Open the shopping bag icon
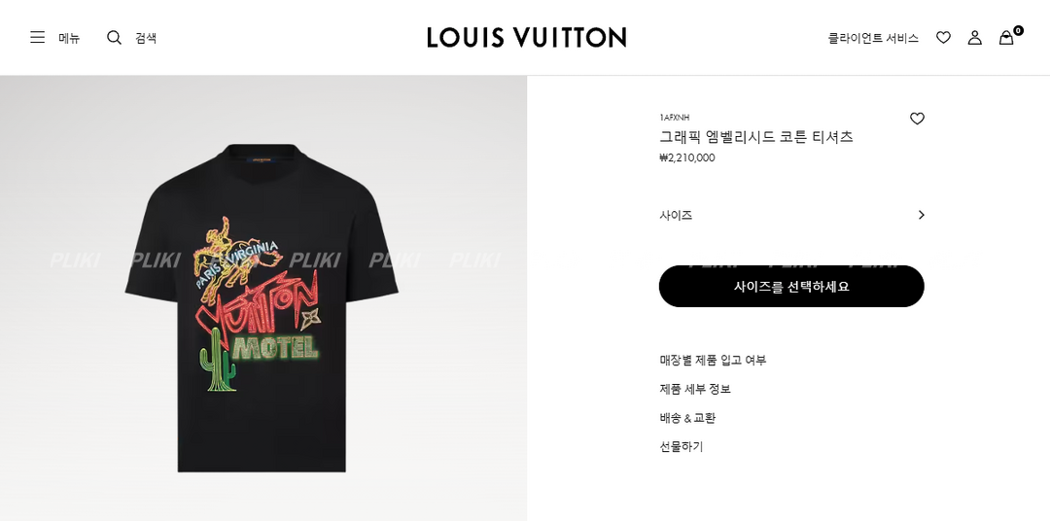This screenshot has width=1050, height=521. [1006, 38]
